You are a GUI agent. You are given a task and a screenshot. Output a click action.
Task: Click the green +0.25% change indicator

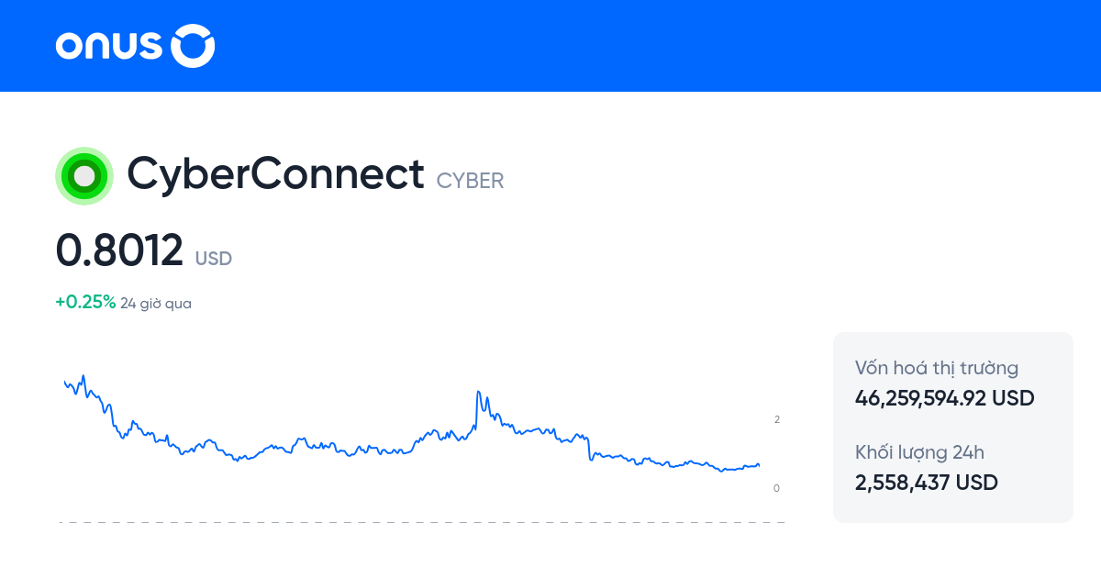83,301
